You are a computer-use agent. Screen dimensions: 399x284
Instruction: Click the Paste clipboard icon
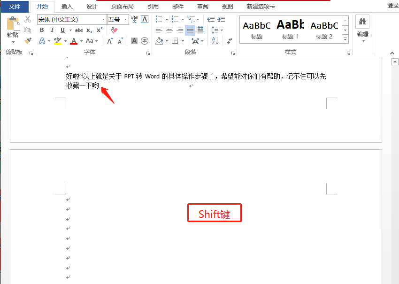click(x=13, y=23)
